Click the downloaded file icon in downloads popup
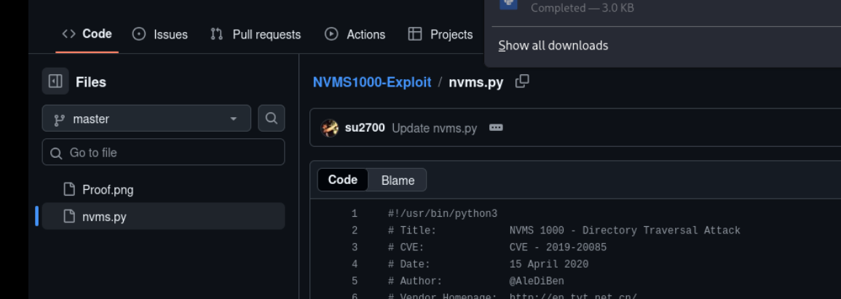Screen dimensions: 841x299 508,4
